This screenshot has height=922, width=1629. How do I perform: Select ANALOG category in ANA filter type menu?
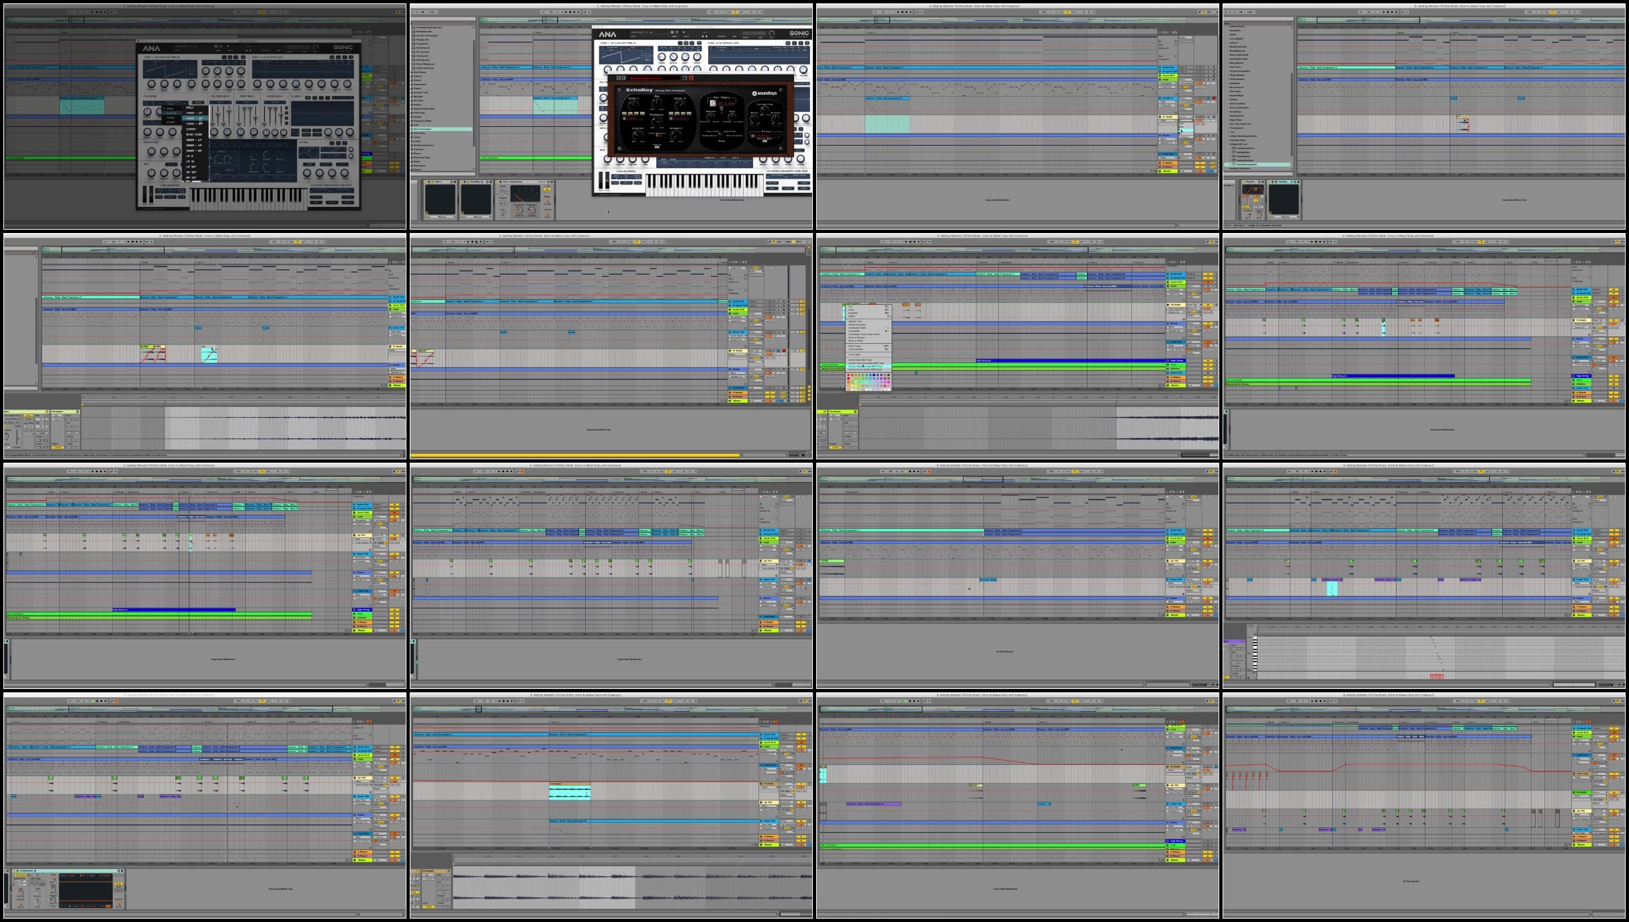171,113
